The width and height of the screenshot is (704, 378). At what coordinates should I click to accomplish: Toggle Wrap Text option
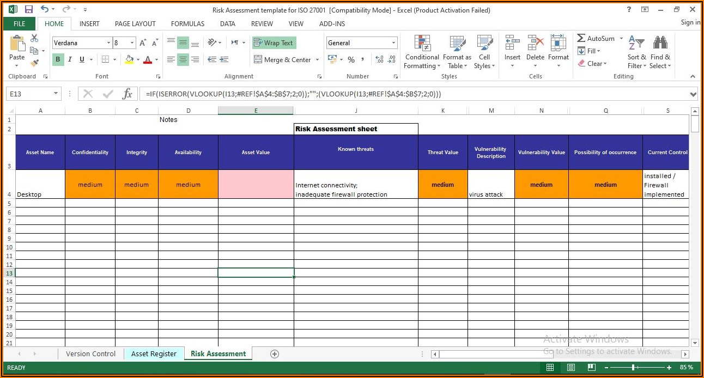274,43
